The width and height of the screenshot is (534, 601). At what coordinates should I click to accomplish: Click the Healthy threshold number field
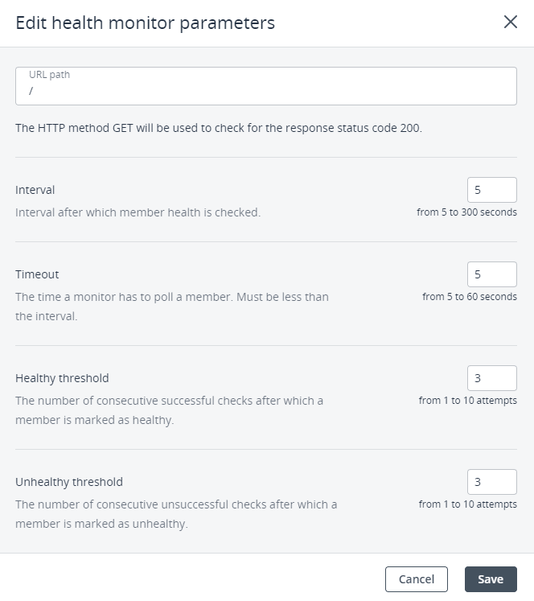click(x=491, y=378)
